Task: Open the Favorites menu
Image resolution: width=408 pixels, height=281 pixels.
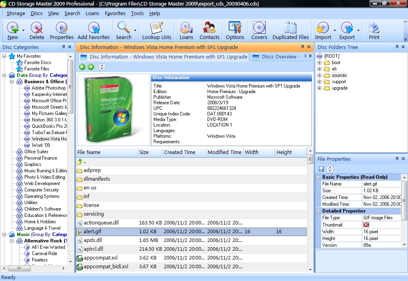Action: (115, 13)
